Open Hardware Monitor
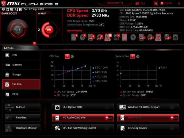This screenshot has height=138, width=184. [x=23, y=128]
